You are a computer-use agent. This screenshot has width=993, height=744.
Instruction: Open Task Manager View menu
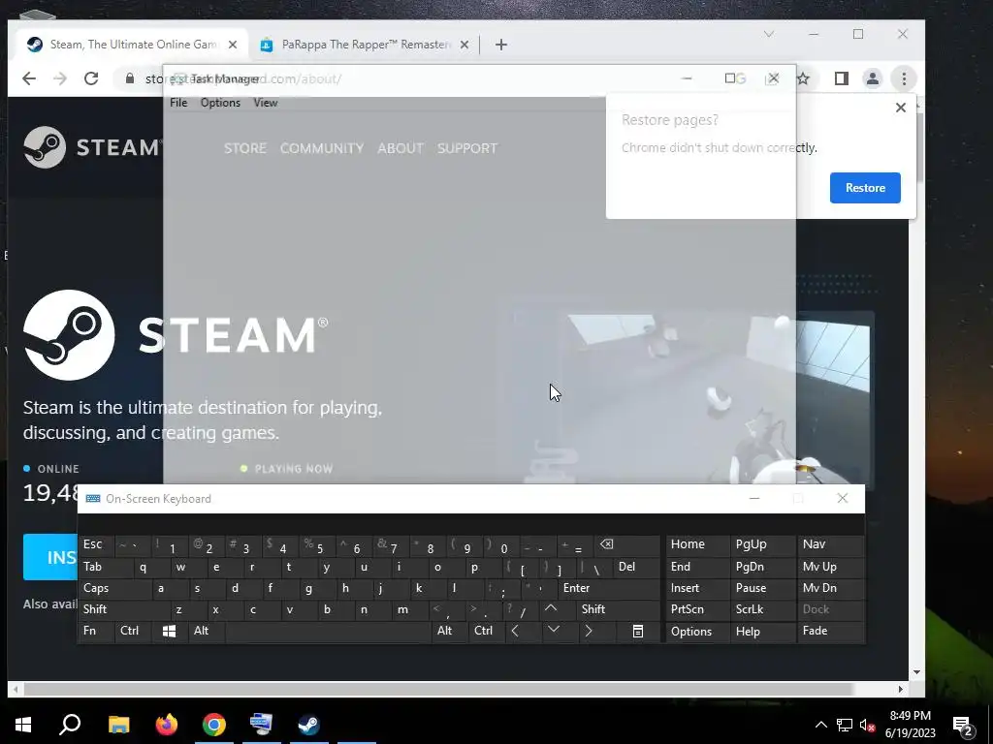pos(266,103)
